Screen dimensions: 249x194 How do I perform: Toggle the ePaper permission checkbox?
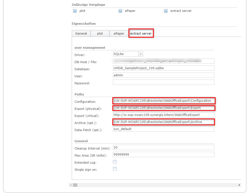(120, 11)
